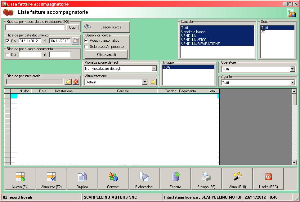Toggle the numero documento Dal checkbox
Image resolution: width=300 pixels, height=202 pixels.
click(x=8, y=55)
